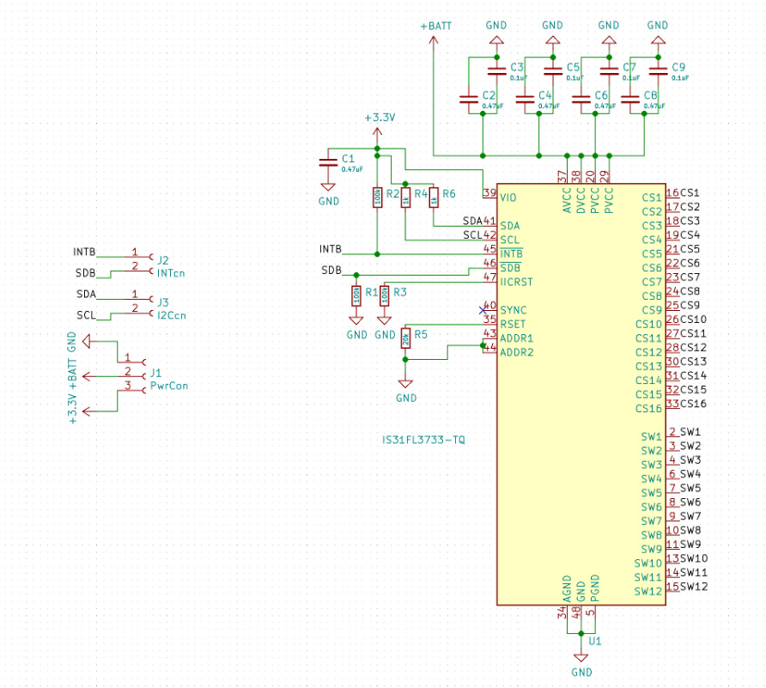Click the VIO pin name on U1

click(x=508, y=198)
